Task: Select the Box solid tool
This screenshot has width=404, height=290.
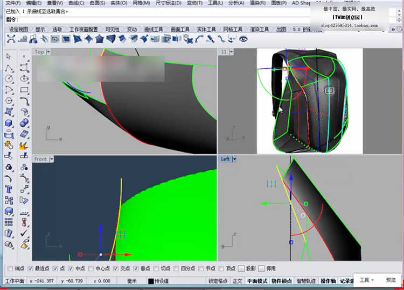Action: tap(9, 123)
